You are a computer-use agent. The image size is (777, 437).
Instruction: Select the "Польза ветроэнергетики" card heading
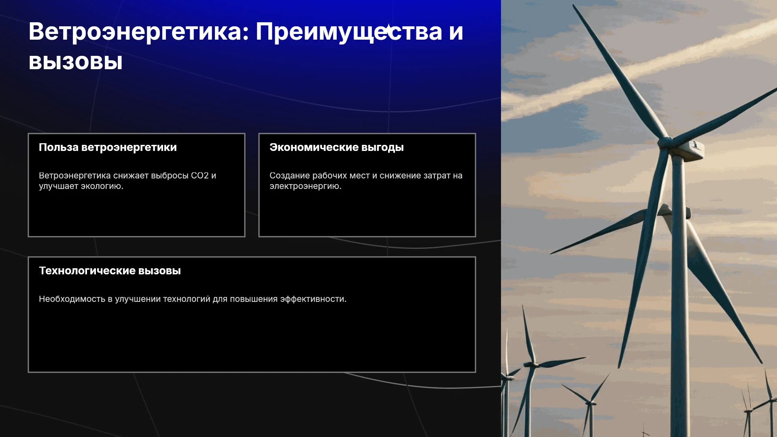pos(108,147)
